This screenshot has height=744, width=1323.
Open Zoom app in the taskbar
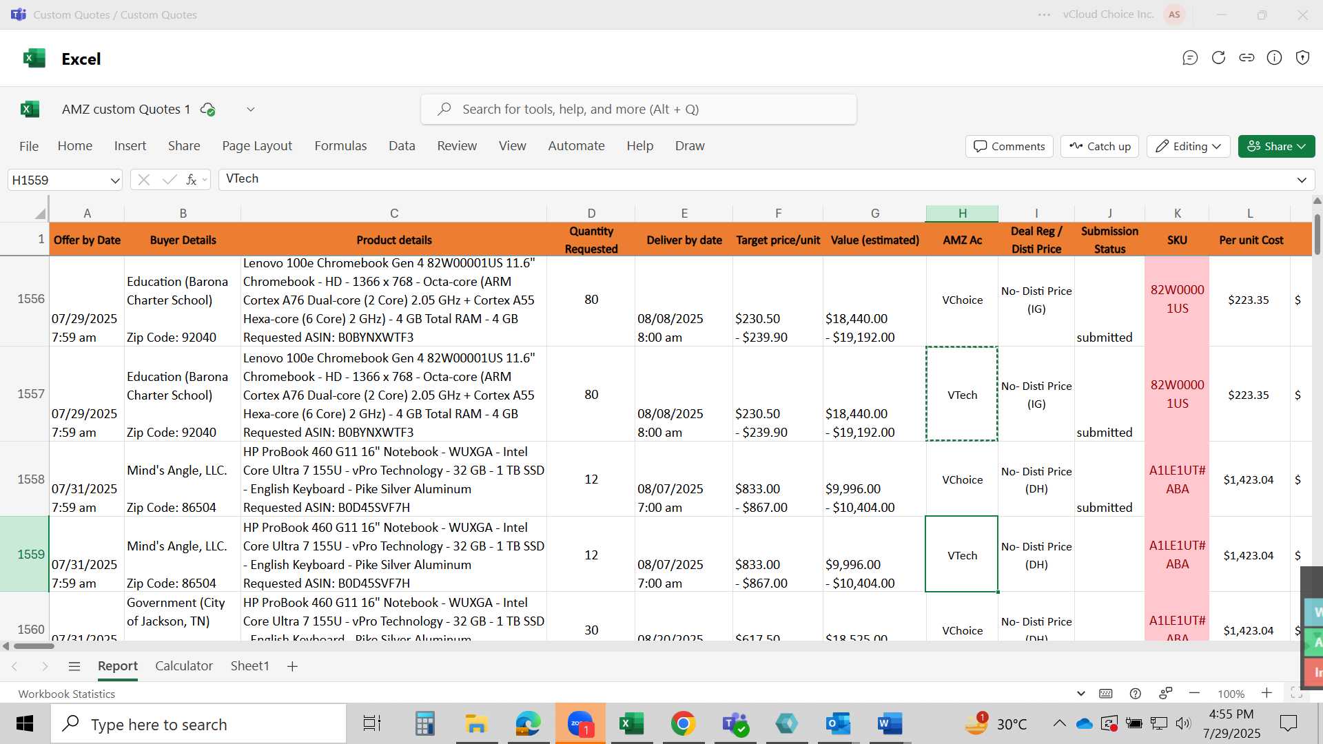tap(580, 723)
